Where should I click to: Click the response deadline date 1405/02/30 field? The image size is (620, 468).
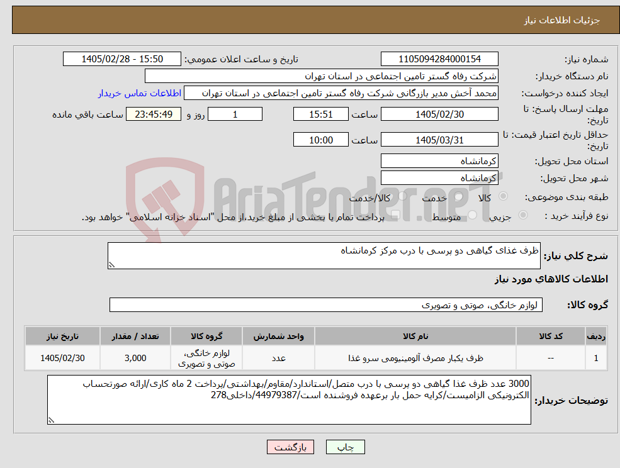439,114
